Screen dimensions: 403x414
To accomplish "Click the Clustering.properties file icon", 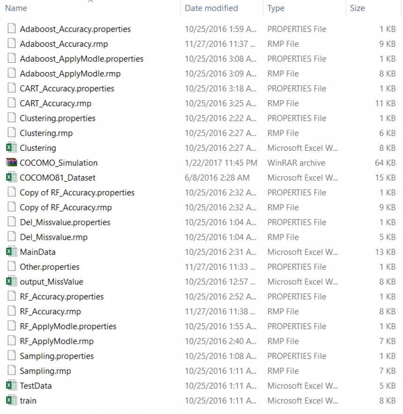I will pyautogui.click(x=11, y=118).
